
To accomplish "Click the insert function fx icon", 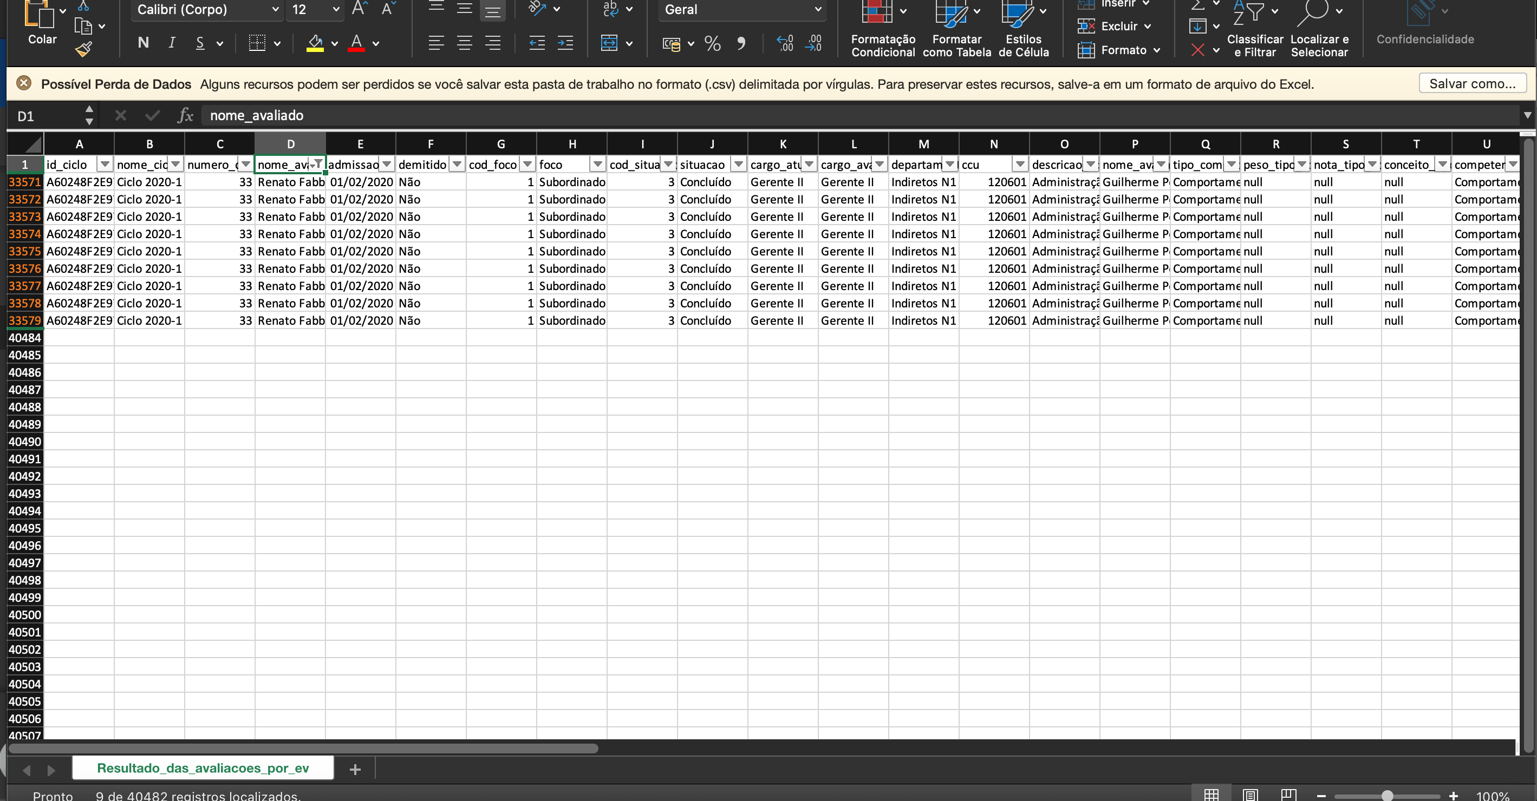I will (x=186, y=116).
